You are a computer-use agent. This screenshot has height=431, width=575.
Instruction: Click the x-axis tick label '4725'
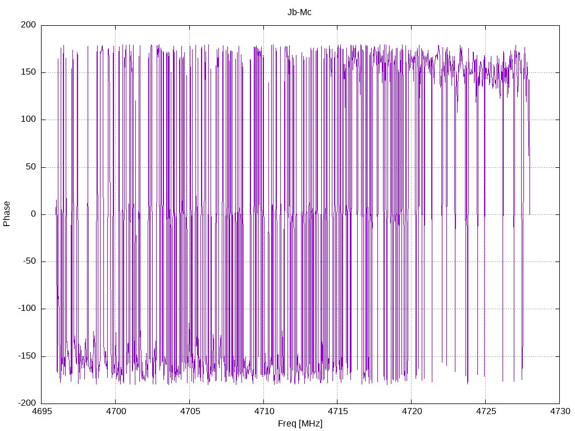pyautogui.click(x=486, y=411)
